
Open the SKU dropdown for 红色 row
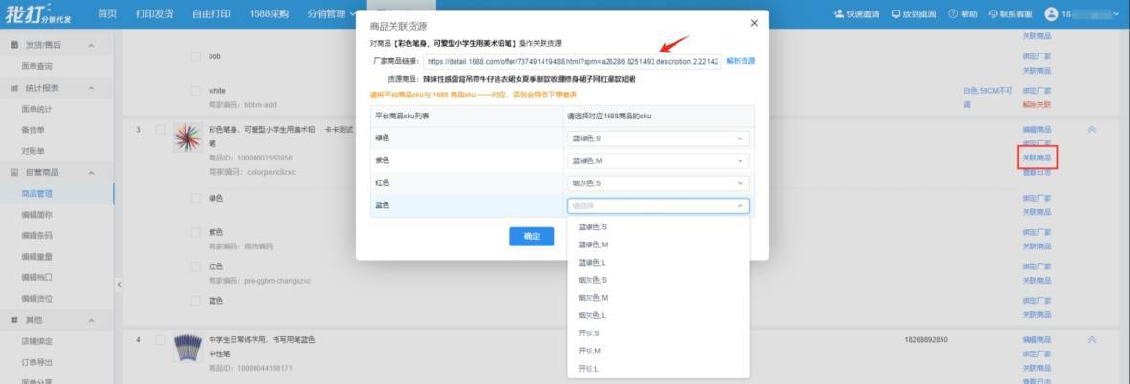[657, 183]
